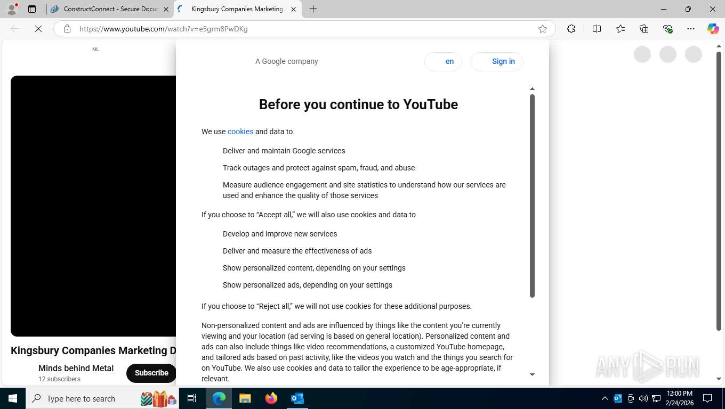Show hidden system tray icons

(605, 398)
